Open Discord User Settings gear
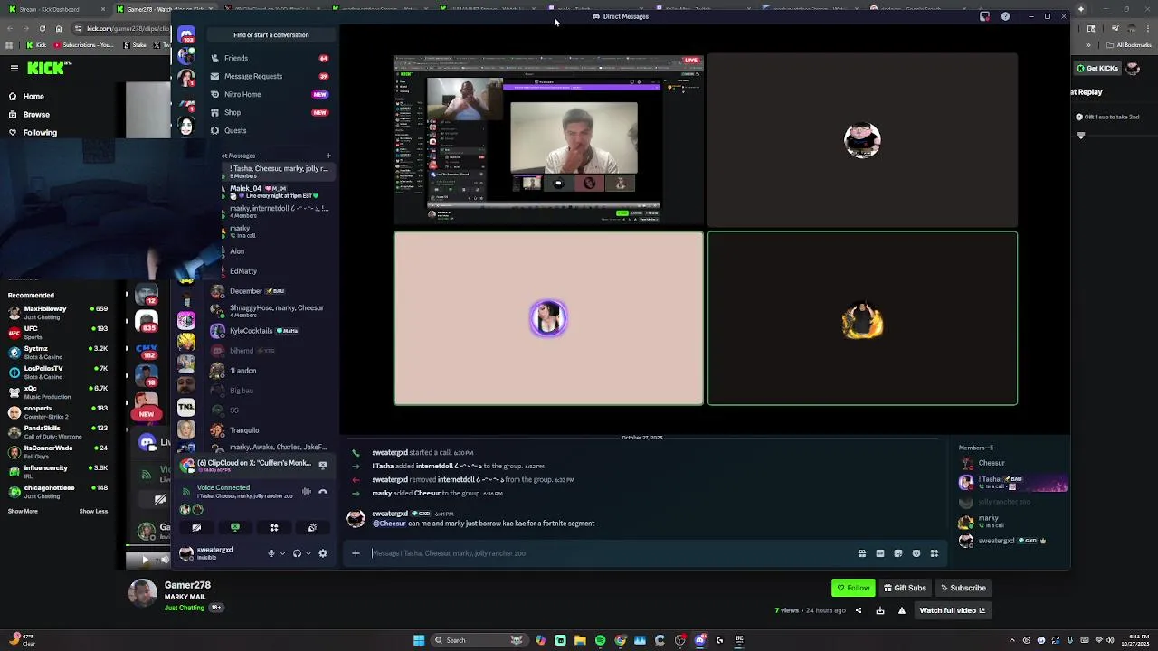Screen dimensions: 1158x651 point(323,553)
